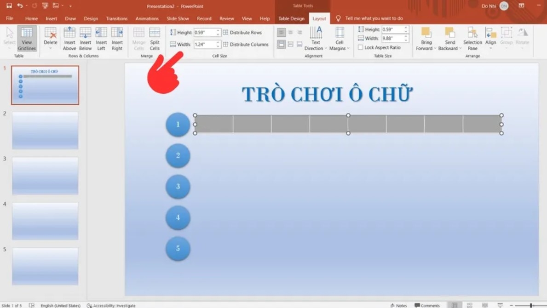
Task: Select slide 3 thumbnail
Action: (45, 176)
